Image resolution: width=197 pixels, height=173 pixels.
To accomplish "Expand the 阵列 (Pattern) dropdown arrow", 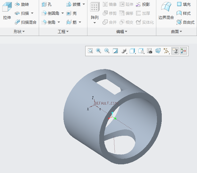I will [x=94, y=23].
